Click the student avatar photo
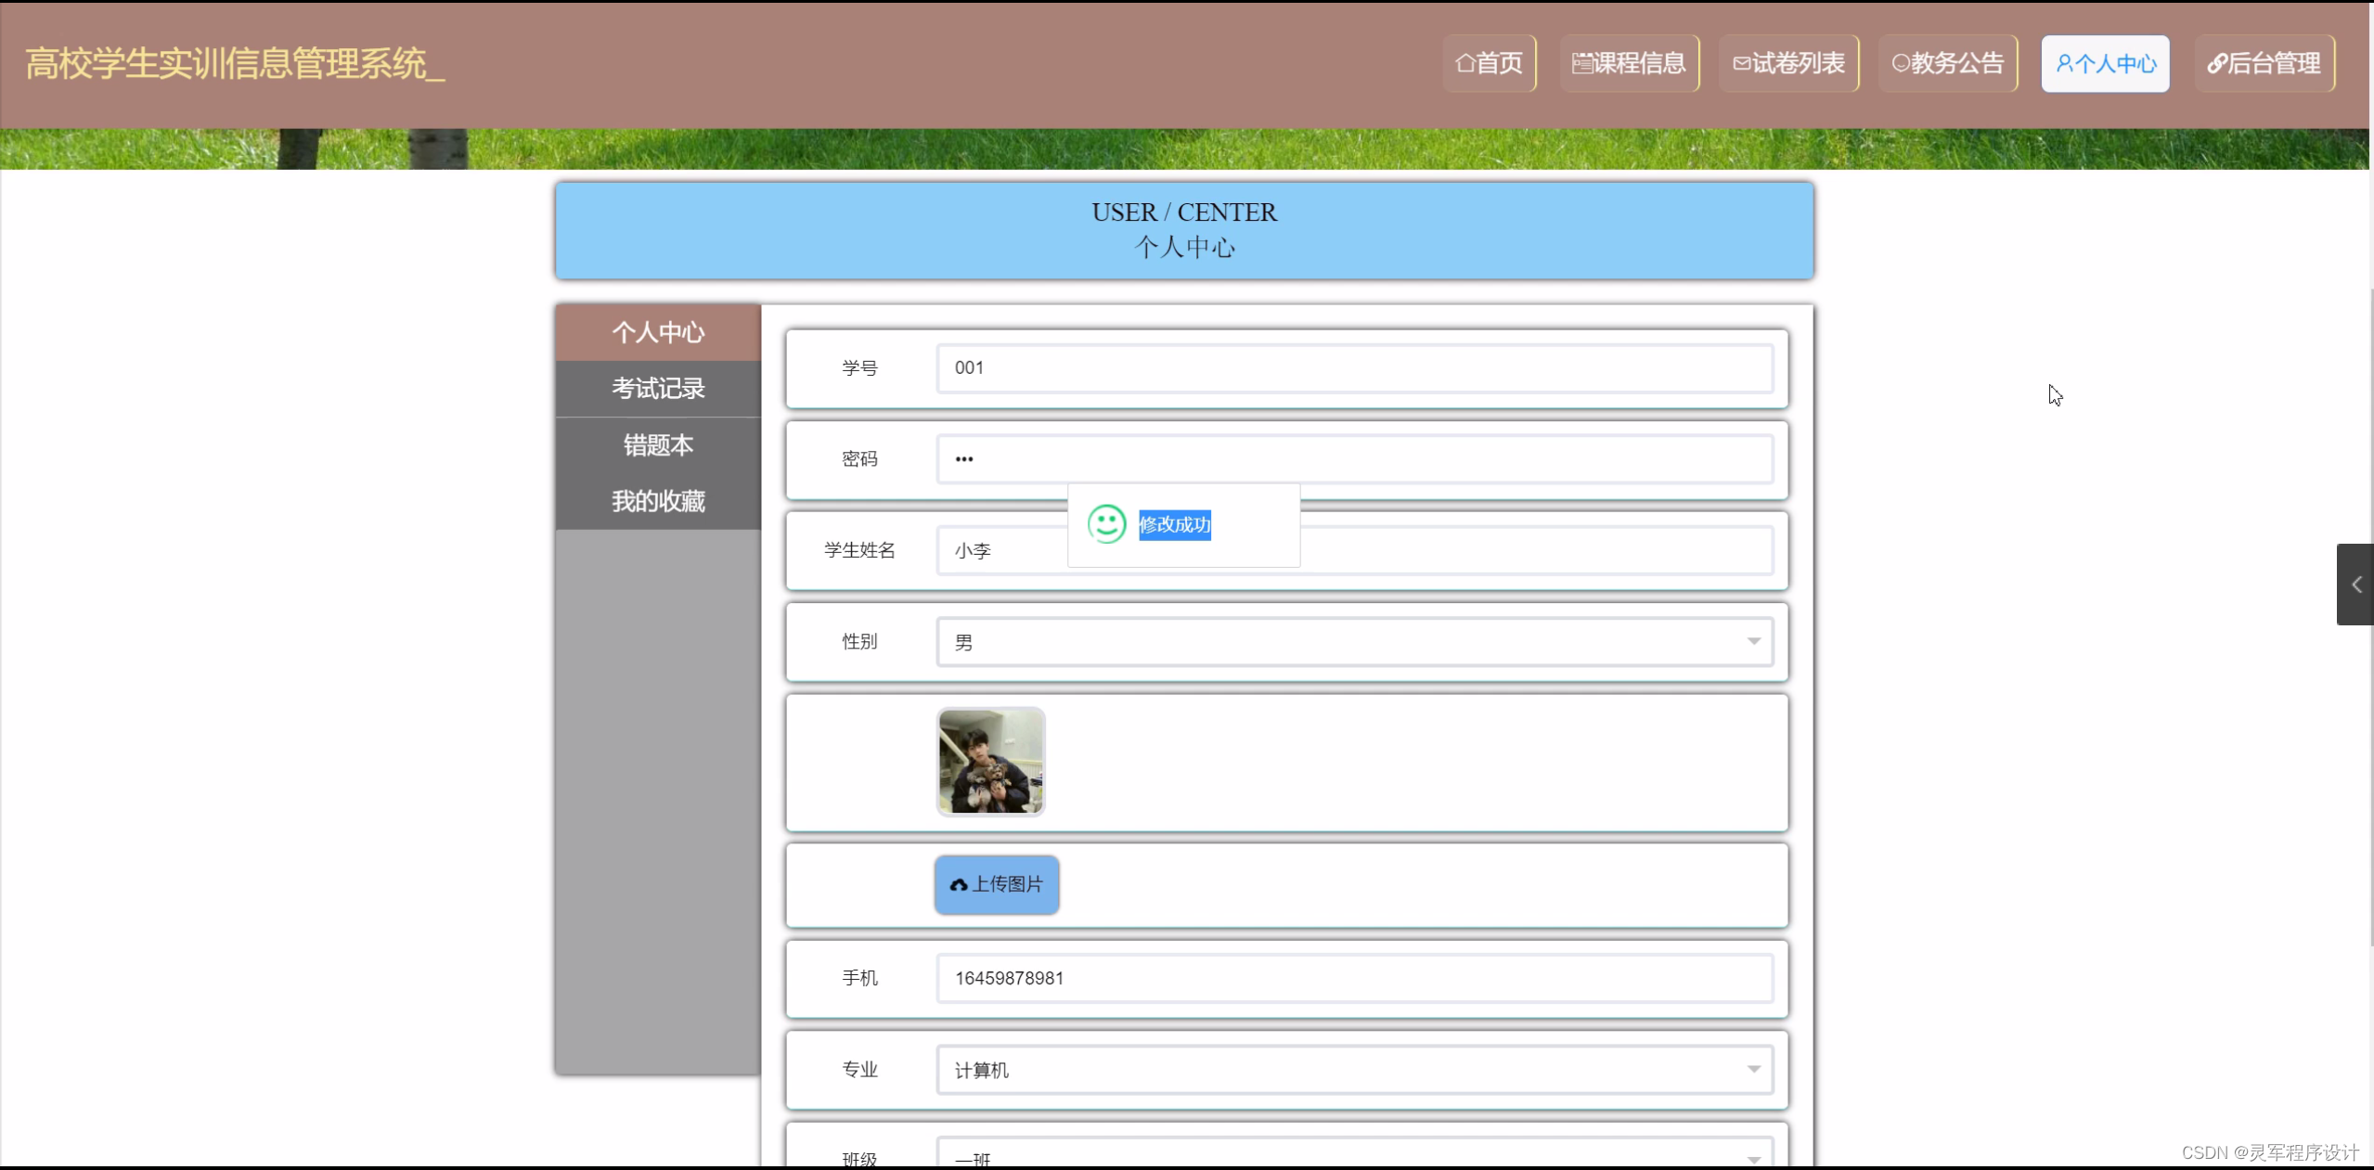2374x1170 pixels. (x=989, y=761)
